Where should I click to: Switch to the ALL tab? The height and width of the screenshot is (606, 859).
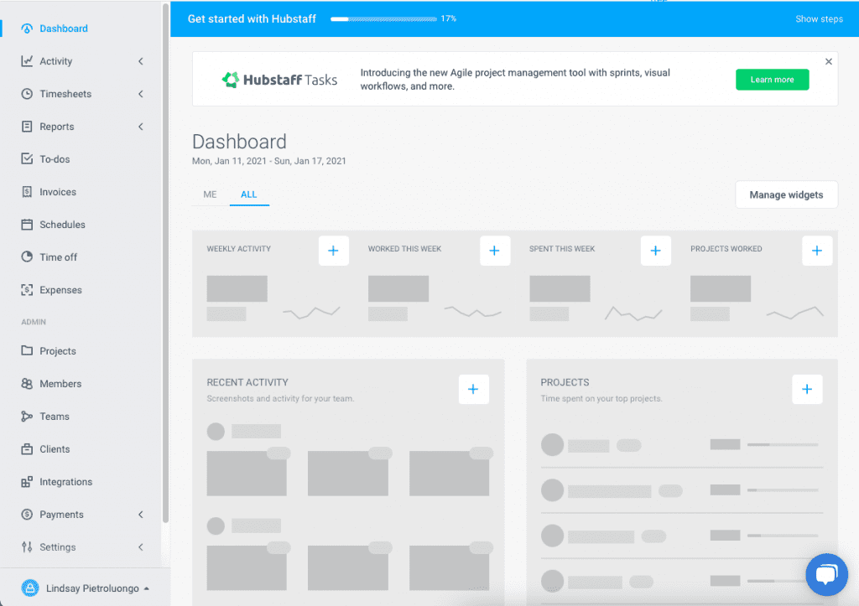click(x=248, y=194)
